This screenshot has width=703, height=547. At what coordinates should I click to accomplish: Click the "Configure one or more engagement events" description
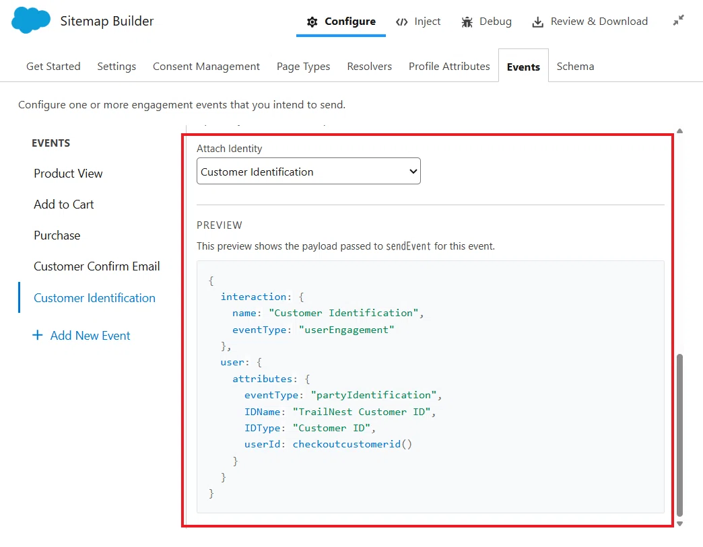click(x=182, y=105)
